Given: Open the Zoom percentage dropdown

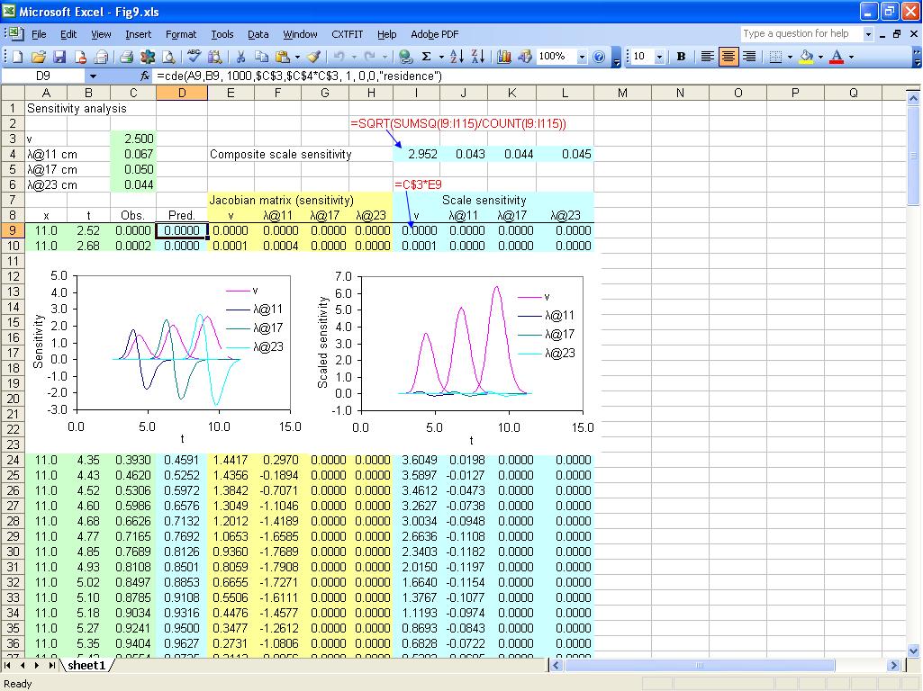Looking at the screenshot, I should (x=582, y=57).
